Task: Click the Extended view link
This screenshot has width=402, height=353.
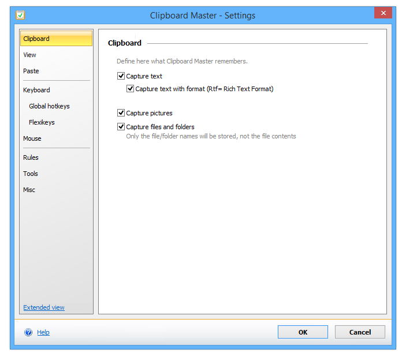Action: pyautogui.click(x=44, y=307)
